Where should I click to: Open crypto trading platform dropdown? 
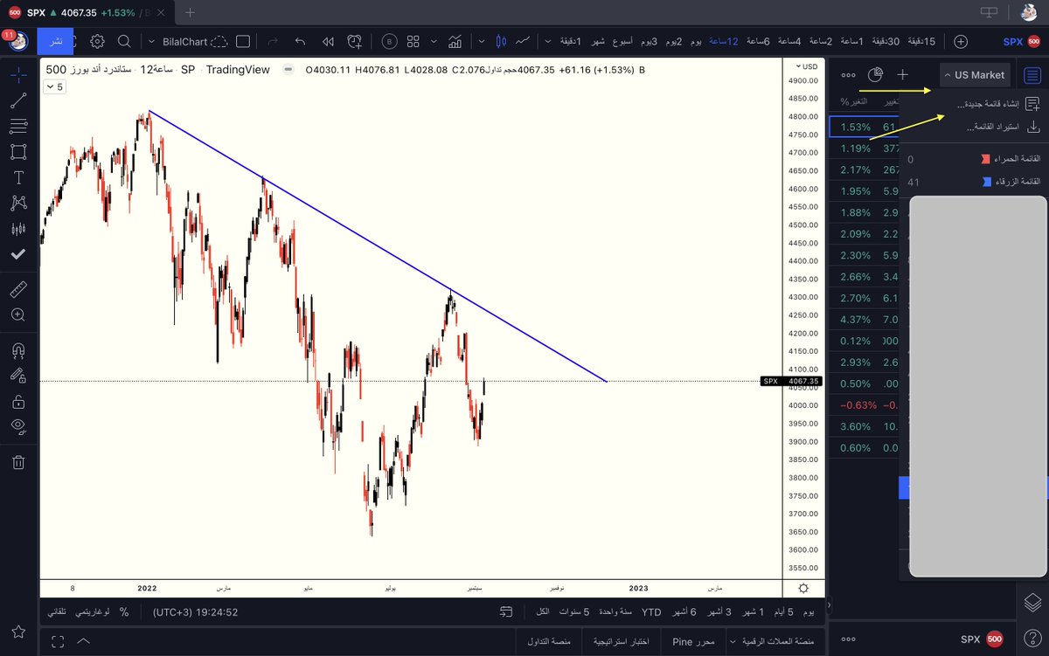(777, 642)
